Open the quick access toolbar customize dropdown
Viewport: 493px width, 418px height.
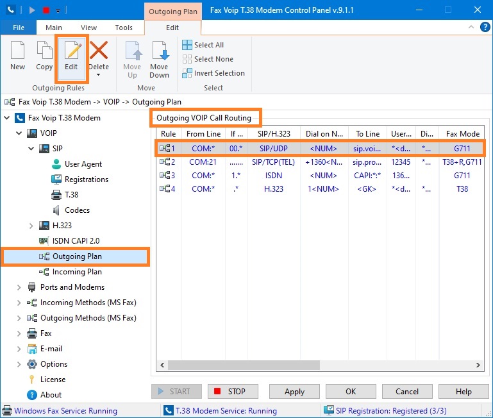58,11
